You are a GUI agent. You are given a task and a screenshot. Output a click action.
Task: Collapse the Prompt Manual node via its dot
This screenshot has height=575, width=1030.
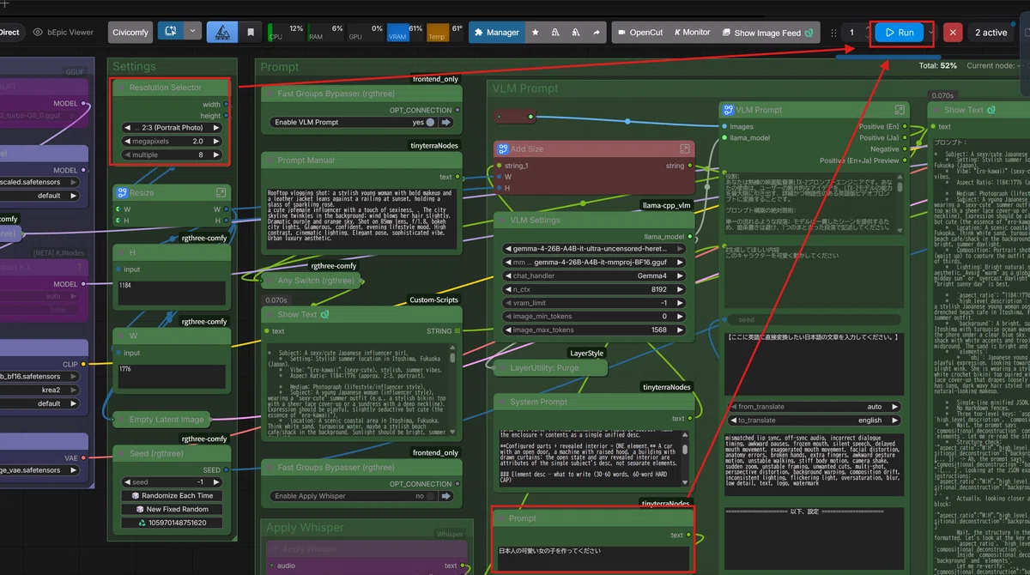[x=270, y=160]
